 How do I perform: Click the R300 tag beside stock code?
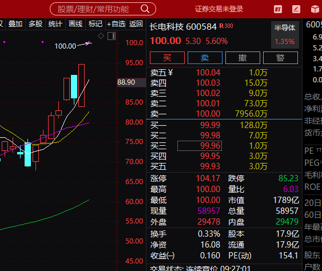tap(226, 26)
